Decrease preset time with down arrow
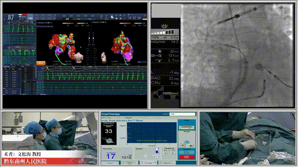The image size is (298, 167). pos(183,146)
